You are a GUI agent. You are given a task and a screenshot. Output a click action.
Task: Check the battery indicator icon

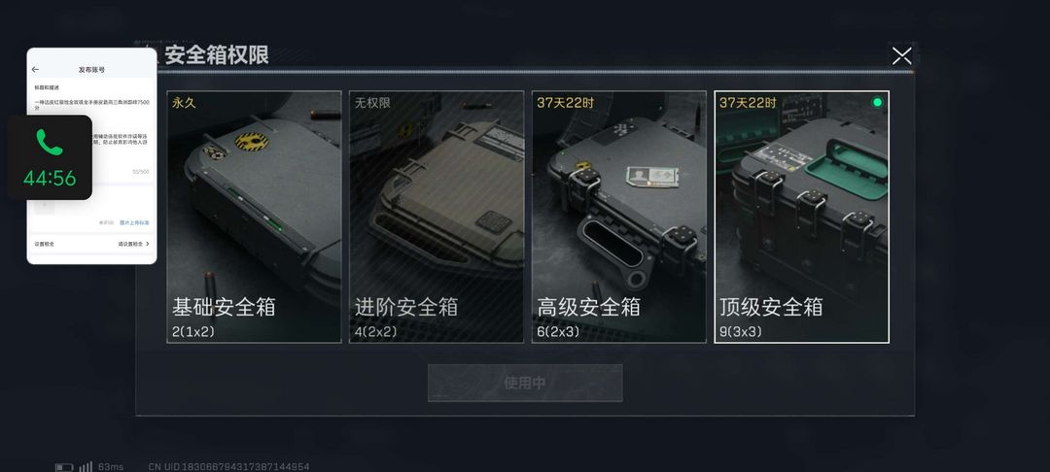tap(64, 466)
